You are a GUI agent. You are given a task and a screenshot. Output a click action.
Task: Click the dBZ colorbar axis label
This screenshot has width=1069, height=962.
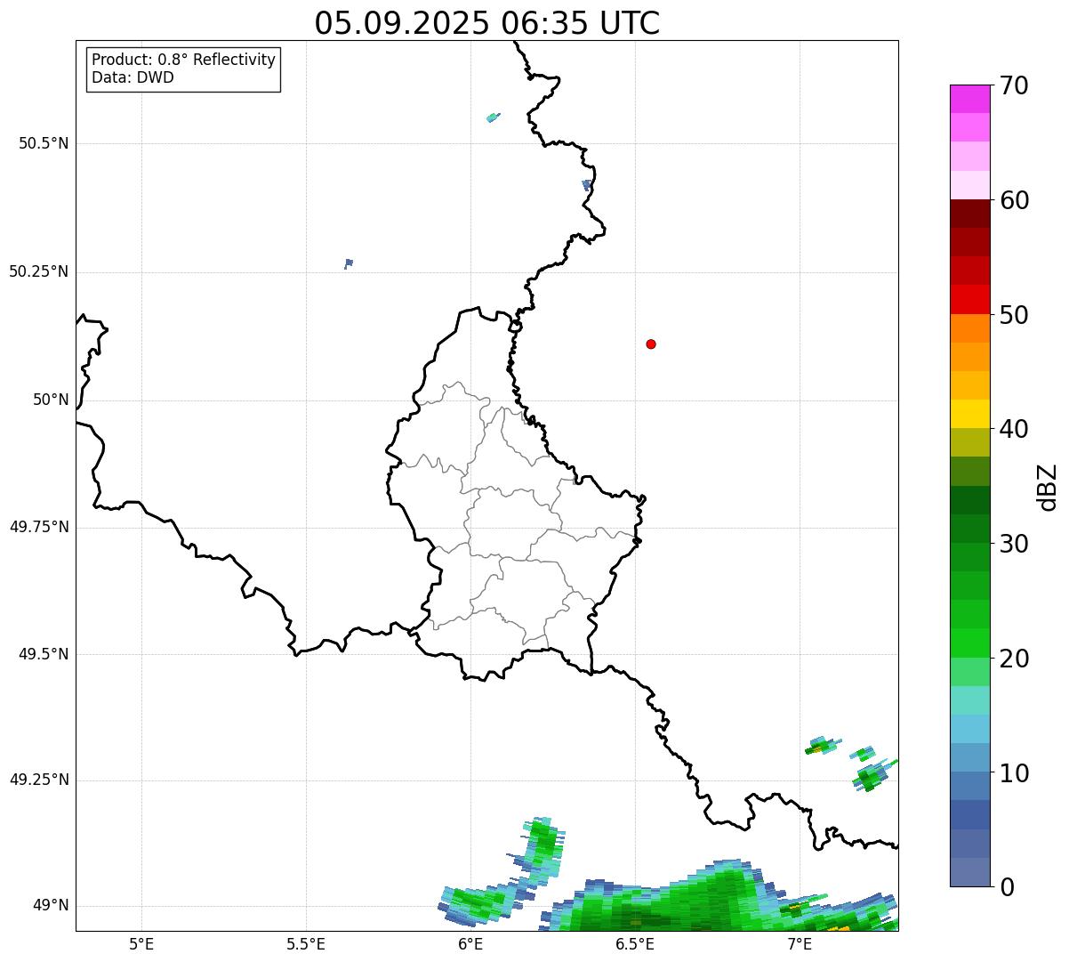[x=1049, y=487]
